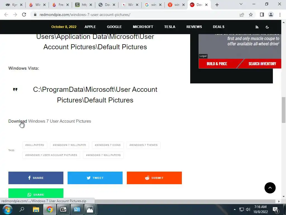This screenshot has width=286, height=215.
Task: Open the tab search chevron
Action: (x=241, y=4)
